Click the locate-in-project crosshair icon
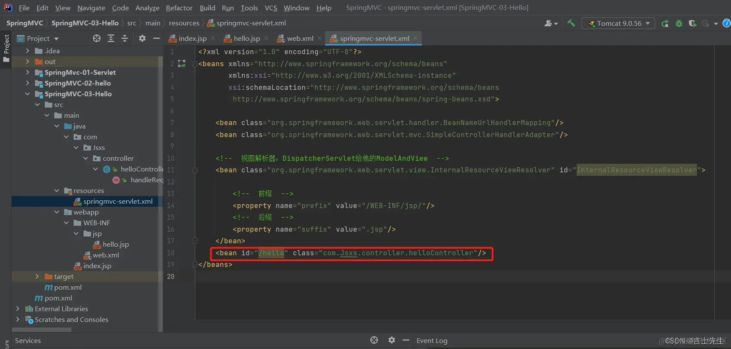Image resolution: width=731 pixels, height=349 pixels. coord(97,38)
